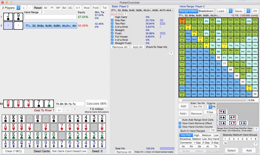The height and width of the screenshot is (155, 260).
Task: Pick the King of hearts from deck
Action: [x=14, y=127]
